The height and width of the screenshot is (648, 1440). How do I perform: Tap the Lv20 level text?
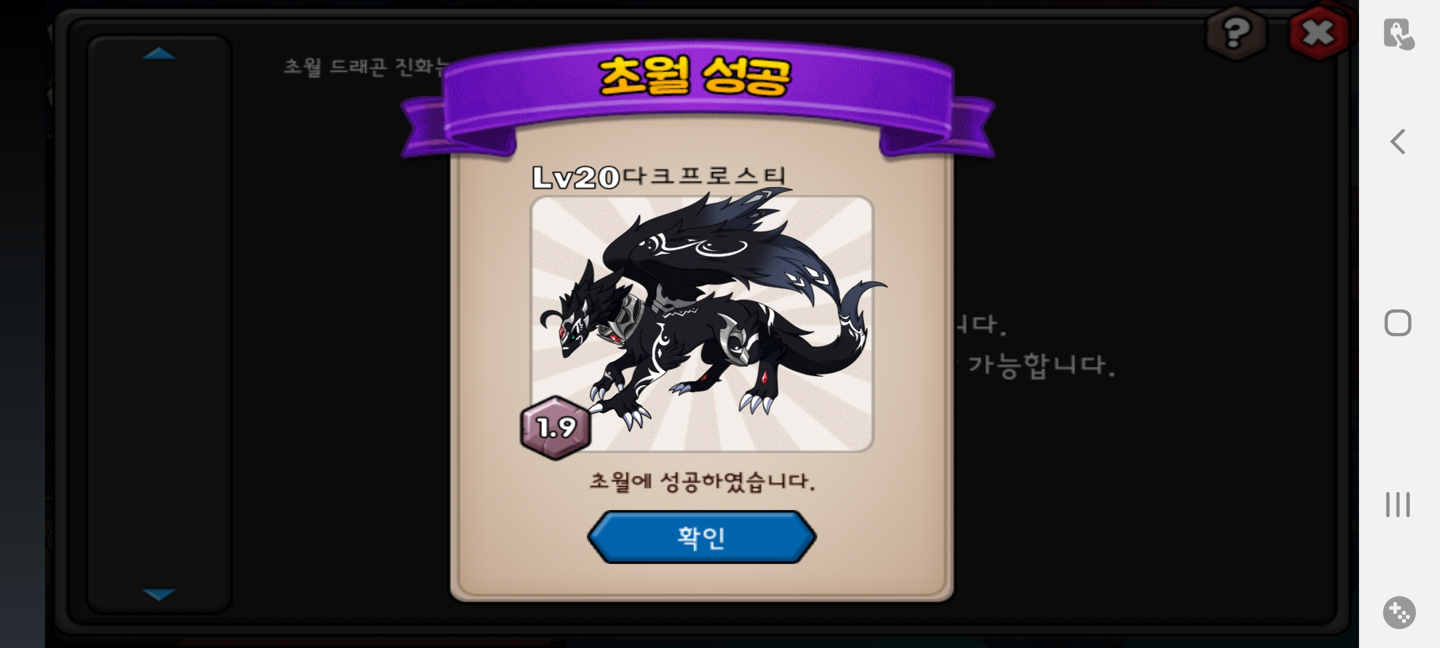[x=576, y=178]
